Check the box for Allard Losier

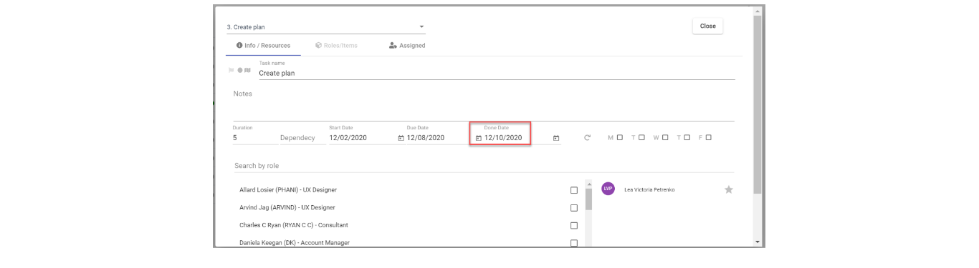(573, 190)
